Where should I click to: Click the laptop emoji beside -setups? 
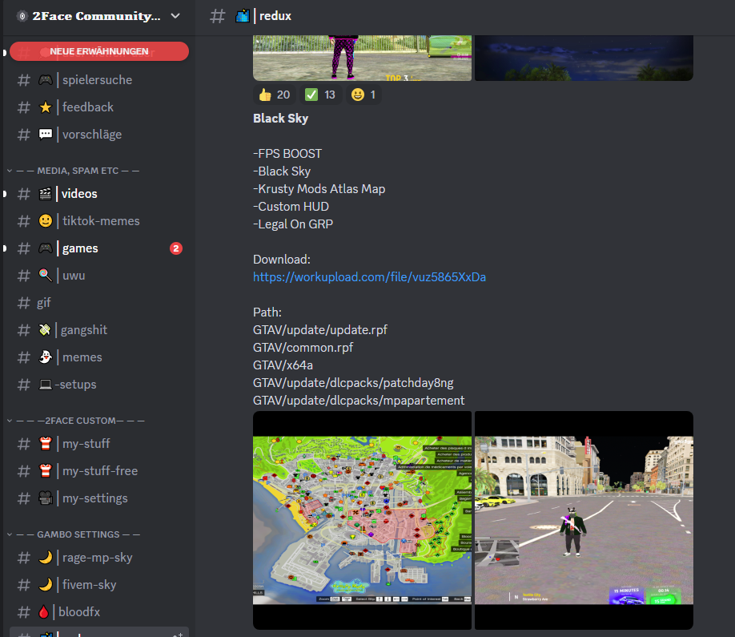(x=46, y=384)
